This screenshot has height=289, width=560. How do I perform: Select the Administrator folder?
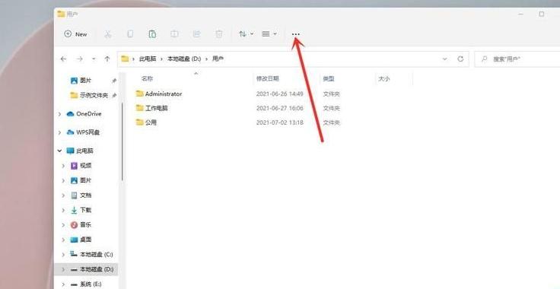point(164,94)
